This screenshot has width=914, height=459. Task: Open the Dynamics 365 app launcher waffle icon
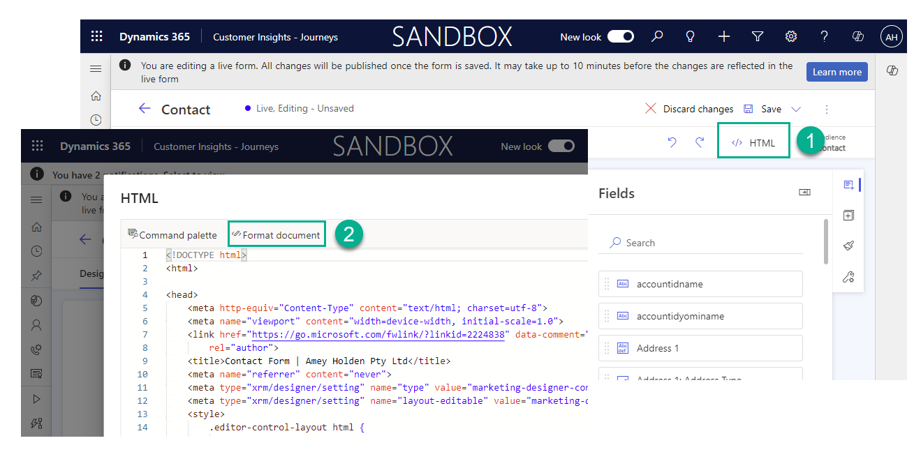(96, 36)
